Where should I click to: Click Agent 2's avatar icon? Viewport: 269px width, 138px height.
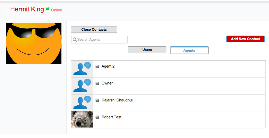tap(82, 69)
